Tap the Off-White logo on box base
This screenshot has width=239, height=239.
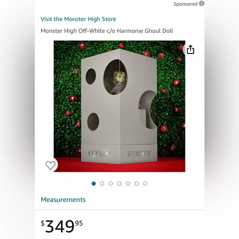[100, 153]
